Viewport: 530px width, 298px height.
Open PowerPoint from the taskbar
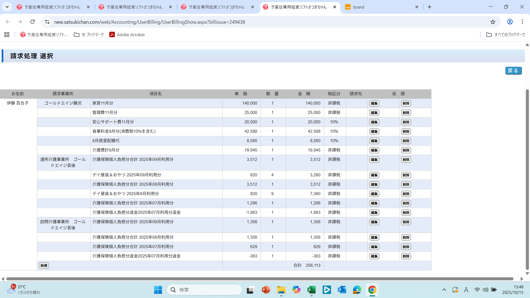pyautogui.click(x=266, y=290)
